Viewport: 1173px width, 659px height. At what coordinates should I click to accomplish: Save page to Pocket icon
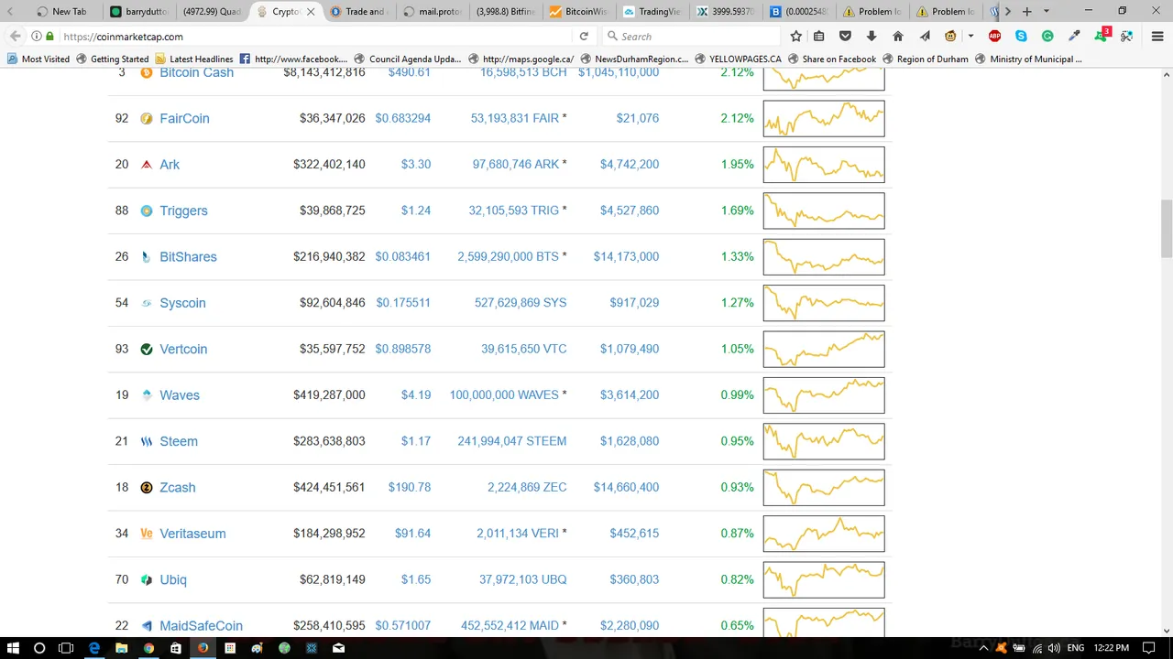click(846, 37)
